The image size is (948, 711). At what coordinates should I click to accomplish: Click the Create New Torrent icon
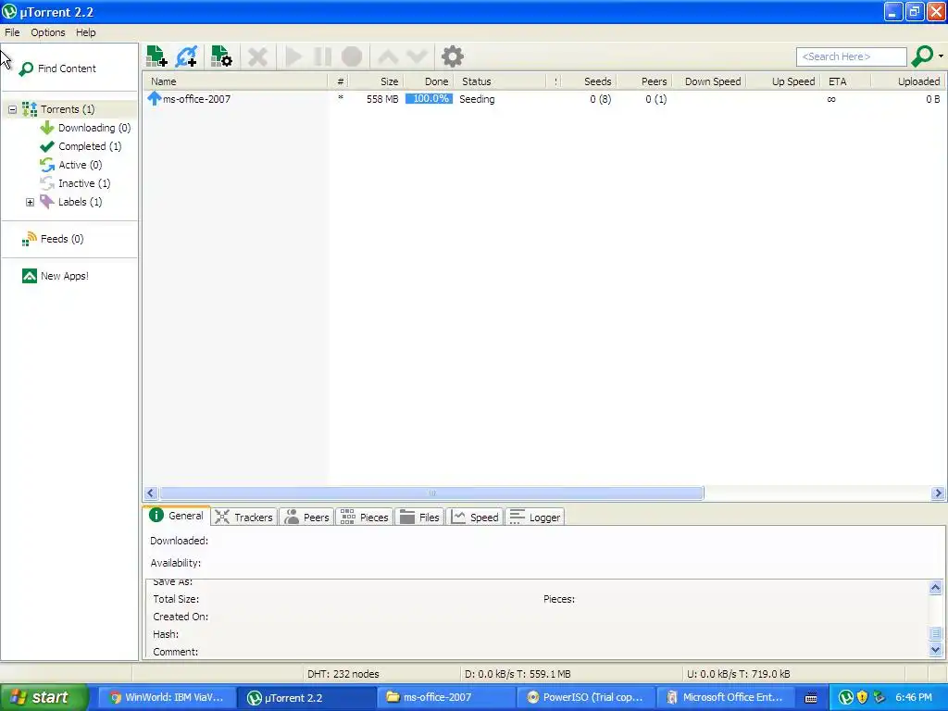[x=221, y=56]
